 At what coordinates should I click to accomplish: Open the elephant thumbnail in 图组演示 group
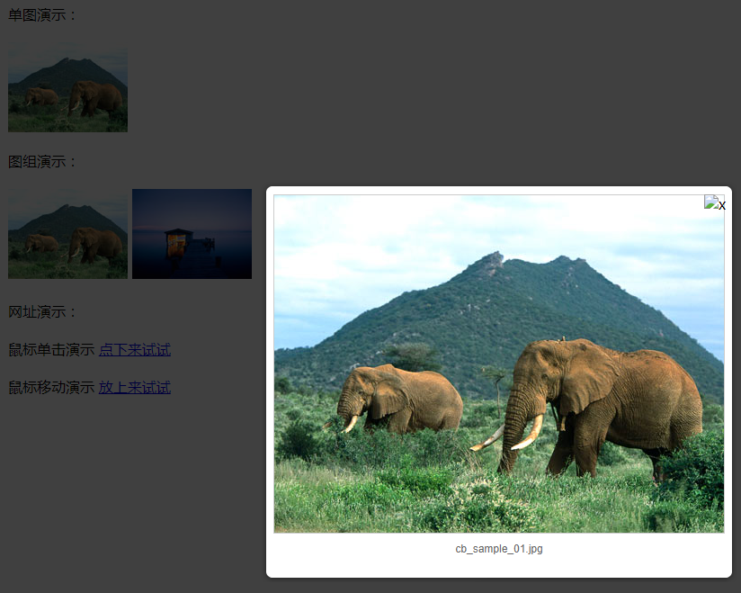point(67,234)
